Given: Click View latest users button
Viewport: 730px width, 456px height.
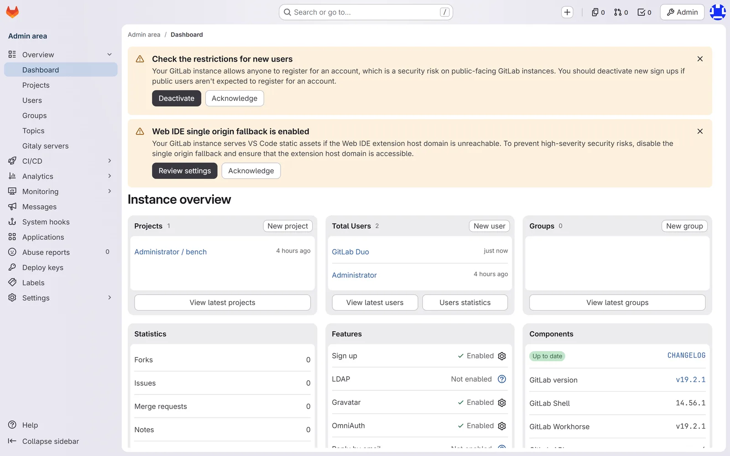Looking at the screenshot, I should coord(375,303).
